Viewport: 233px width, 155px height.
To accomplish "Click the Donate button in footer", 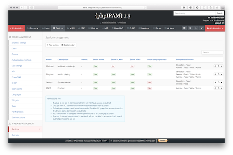I will [x=163, y=140].
